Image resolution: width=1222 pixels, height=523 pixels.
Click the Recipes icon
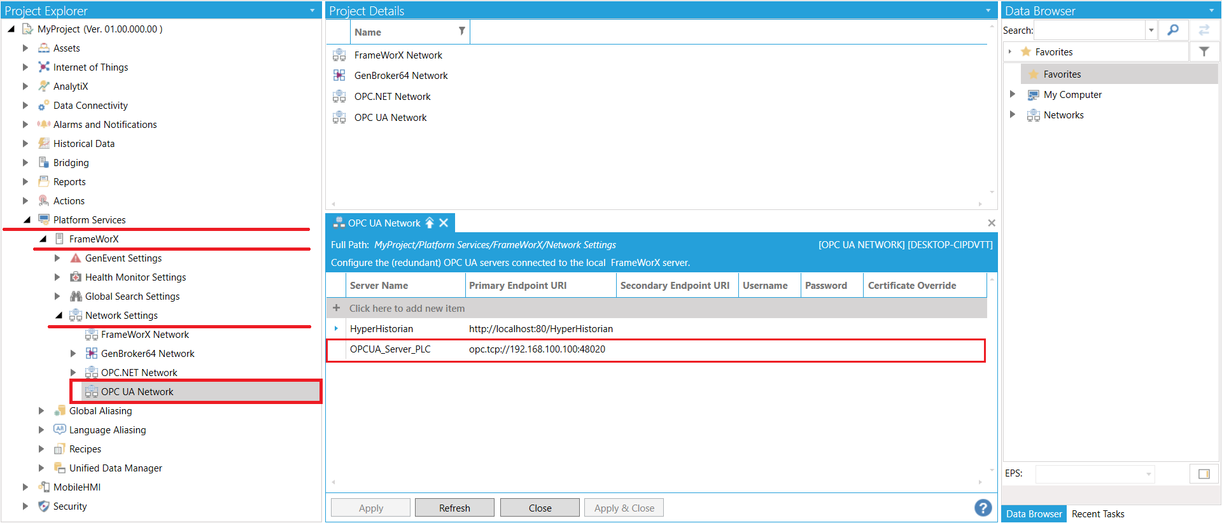click(59, 449)
